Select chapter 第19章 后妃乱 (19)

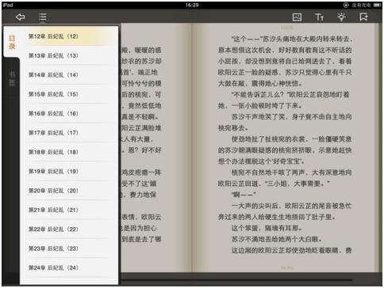coord(69,171)
